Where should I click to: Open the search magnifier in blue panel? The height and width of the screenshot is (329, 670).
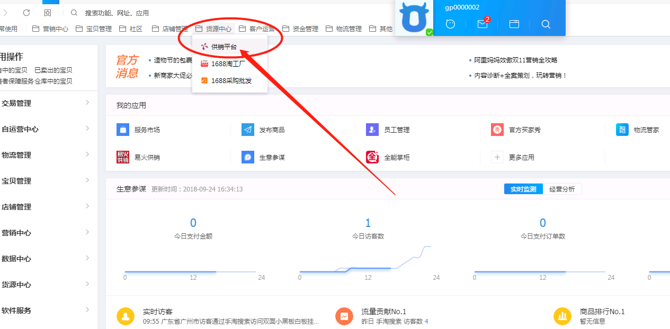546,24
